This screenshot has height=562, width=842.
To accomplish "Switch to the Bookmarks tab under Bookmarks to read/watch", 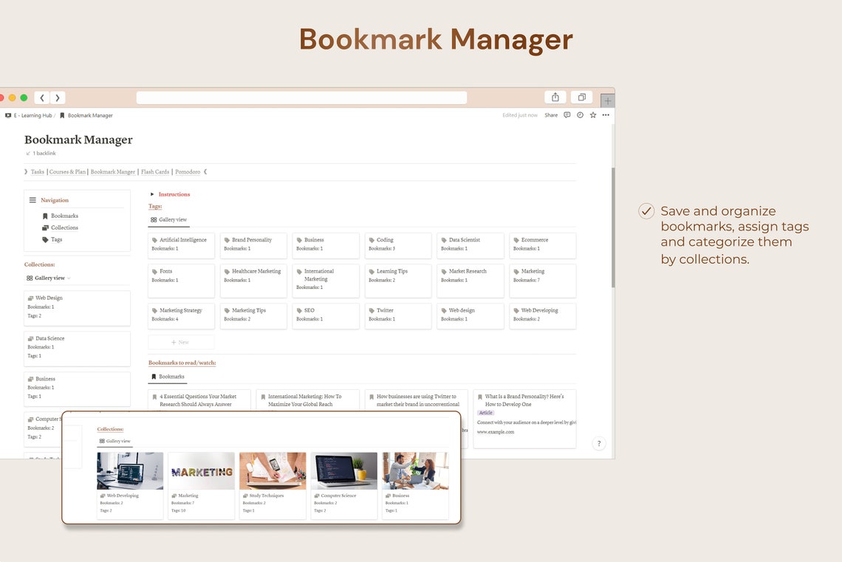I will 168,376.
